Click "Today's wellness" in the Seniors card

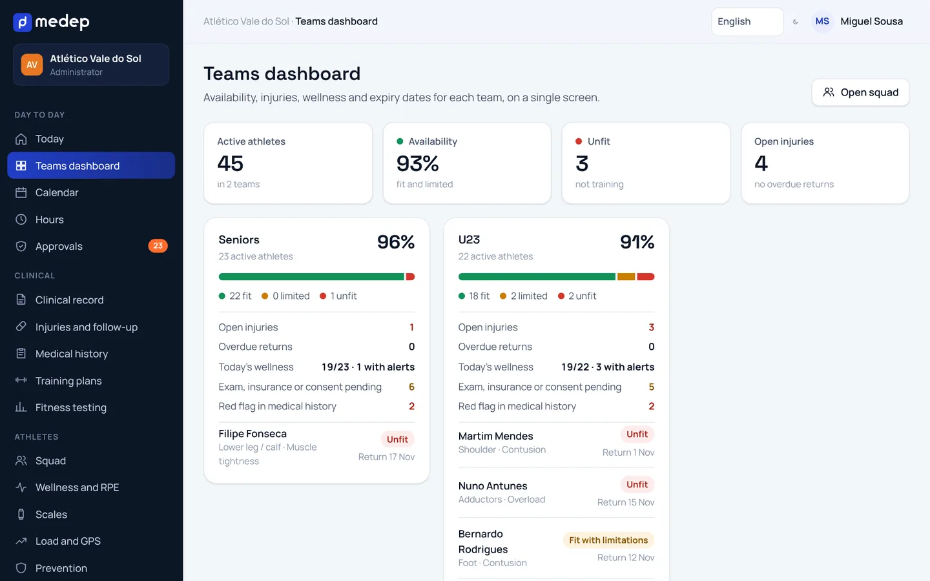(x=256, y=367)
